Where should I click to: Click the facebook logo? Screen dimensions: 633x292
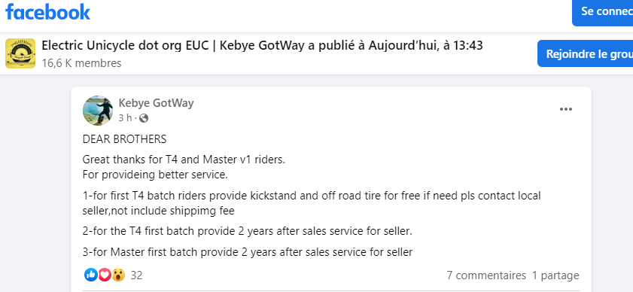point(47,12)
